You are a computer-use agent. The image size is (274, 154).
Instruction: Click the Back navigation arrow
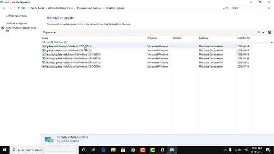click(x=4, y=8)
